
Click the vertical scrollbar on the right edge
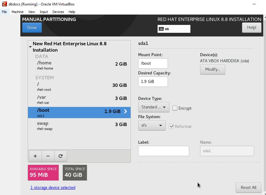point(265,105)
